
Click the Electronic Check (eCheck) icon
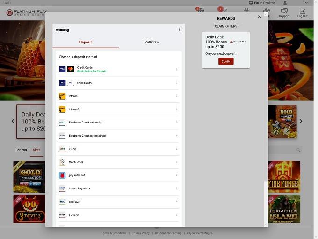(62, 123)
